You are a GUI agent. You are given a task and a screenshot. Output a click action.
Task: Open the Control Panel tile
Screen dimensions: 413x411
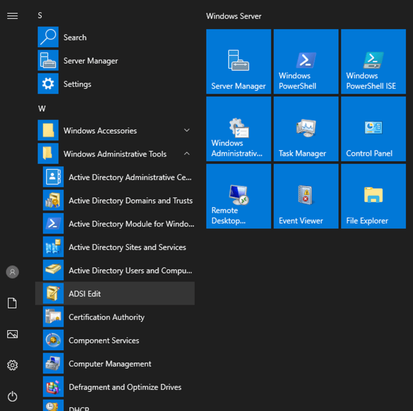pos(374,129)
